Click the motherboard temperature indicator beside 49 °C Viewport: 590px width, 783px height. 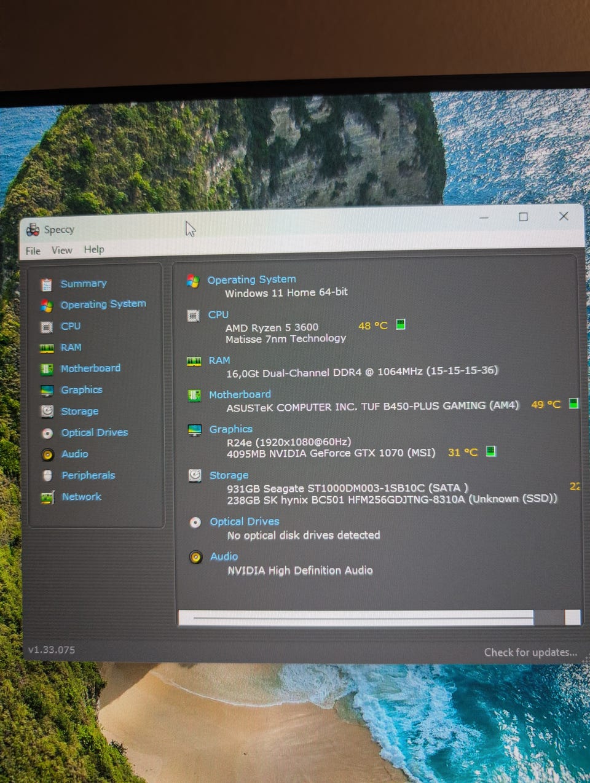tap(573, 403)
